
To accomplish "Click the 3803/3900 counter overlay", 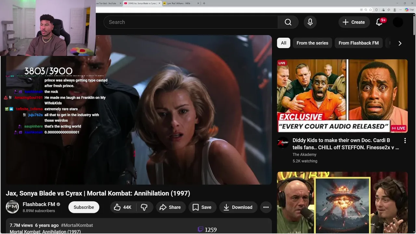I will pos(48,71).
